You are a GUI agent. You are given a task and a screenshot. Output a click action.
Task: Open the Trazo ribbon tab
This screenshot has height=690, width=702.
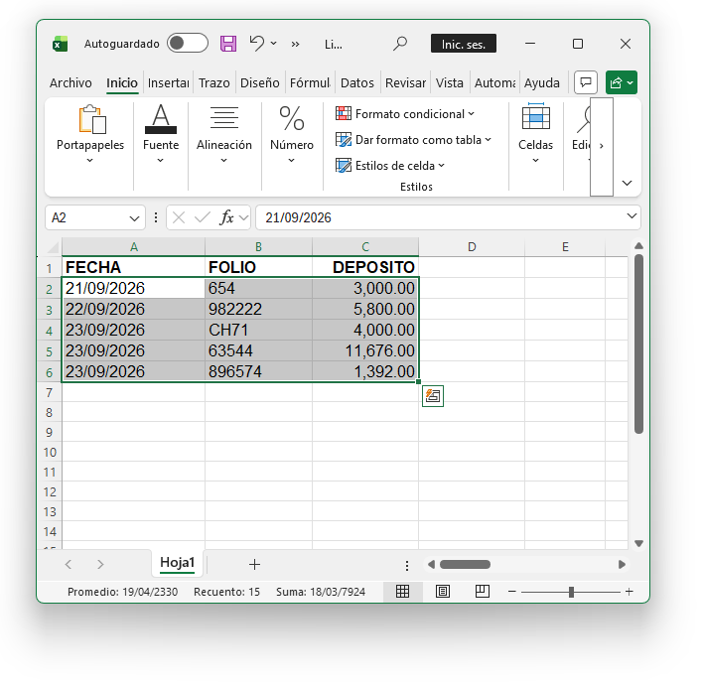[214, 82]
